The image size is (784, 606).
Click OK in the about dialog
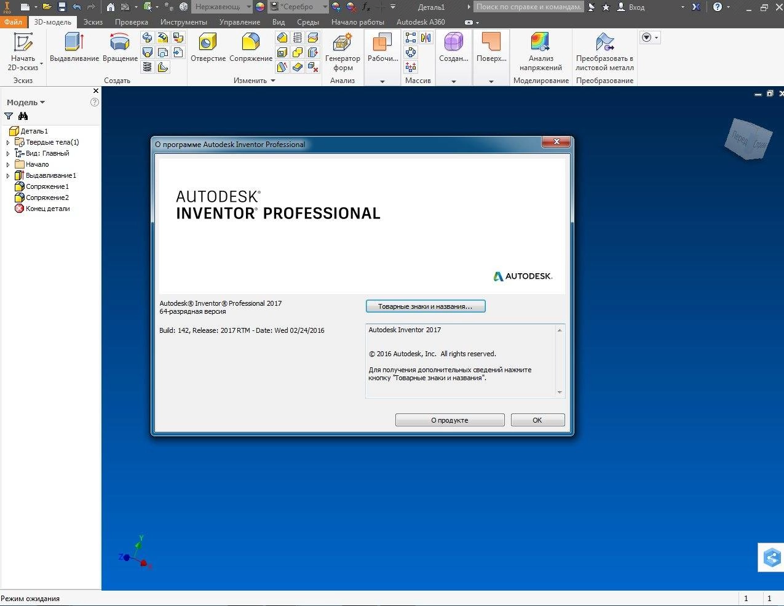[x=537, y=420]
